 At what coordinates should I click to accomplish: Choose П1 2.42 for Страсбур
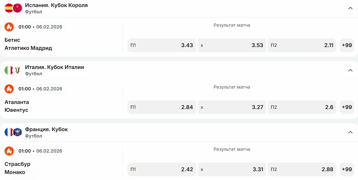coord(162,169)
